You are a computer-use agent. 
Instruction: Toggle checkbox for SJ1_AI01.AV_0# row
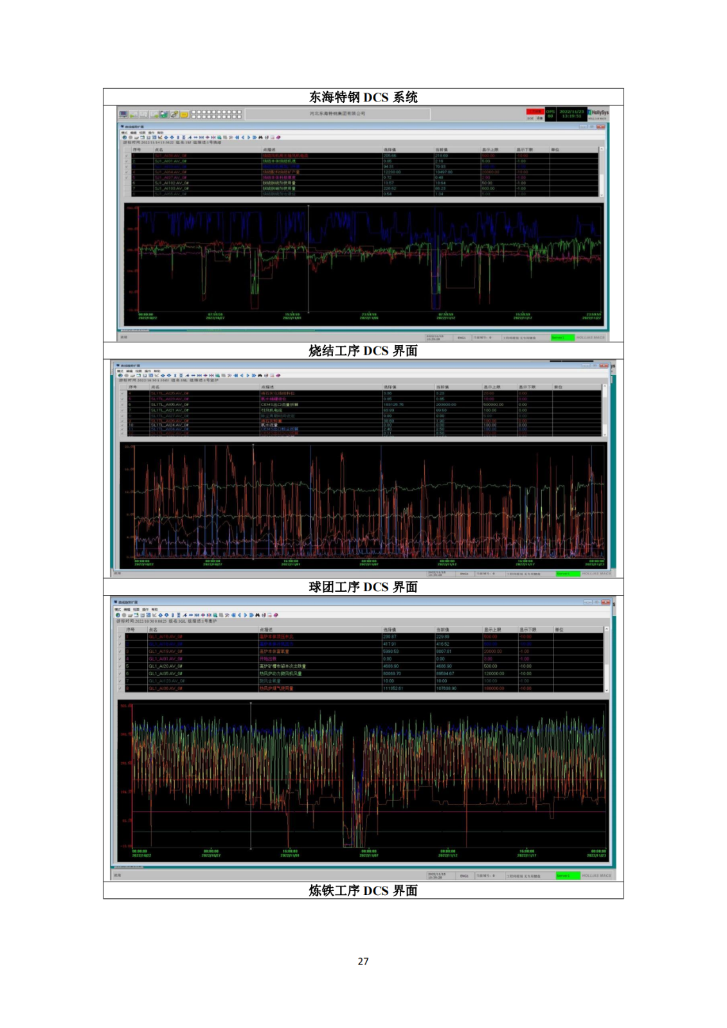point(127,161)
